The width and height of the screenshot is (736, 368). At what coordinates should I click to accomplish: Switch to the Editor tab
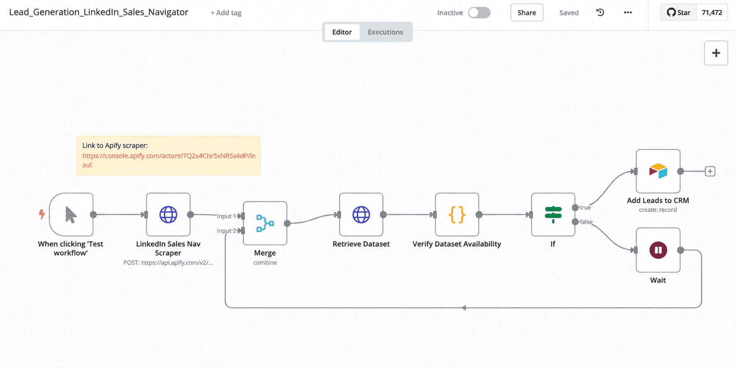pyautogui.click(x=342, y=32)
